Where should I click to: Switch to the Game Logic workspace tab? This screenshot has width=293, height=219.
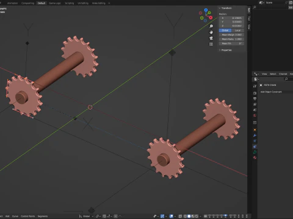[x=55, y=3]
